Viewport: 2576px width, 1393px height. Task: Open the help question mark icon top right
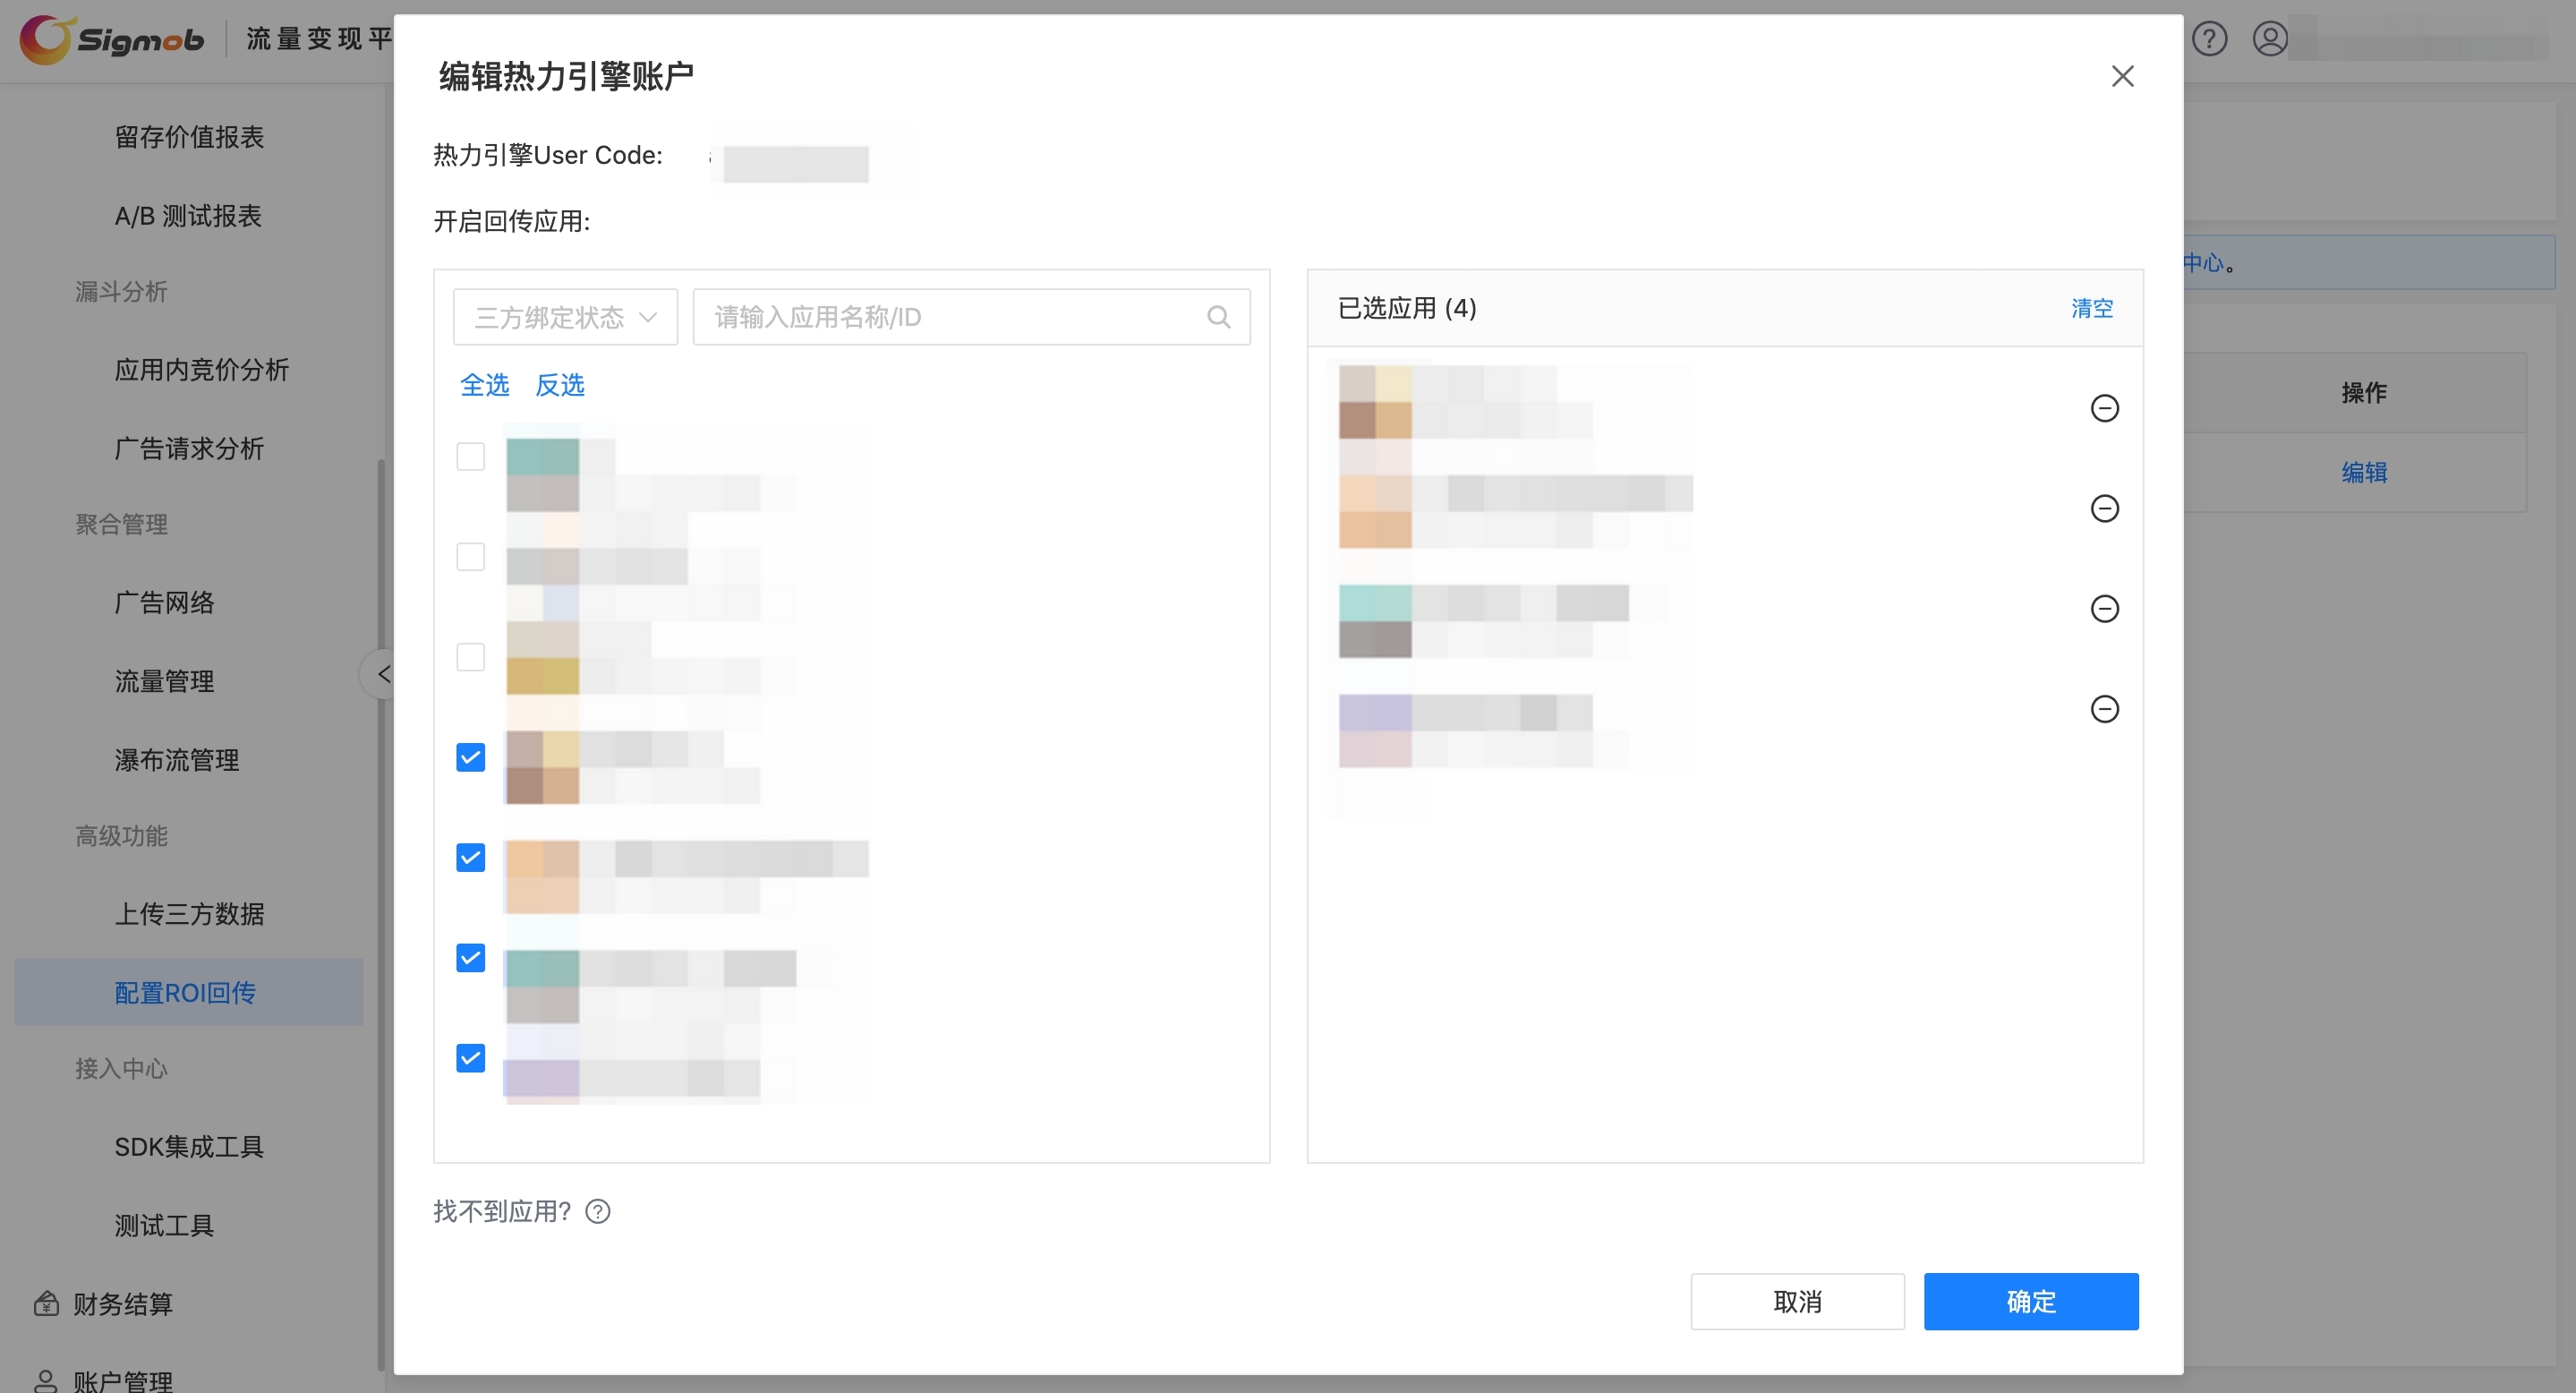coord(2211,39)
